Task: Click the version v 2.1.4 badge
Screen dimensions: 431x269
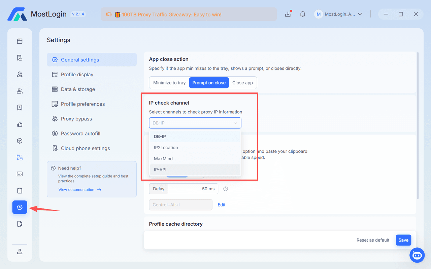Action: tap(78, 14)
